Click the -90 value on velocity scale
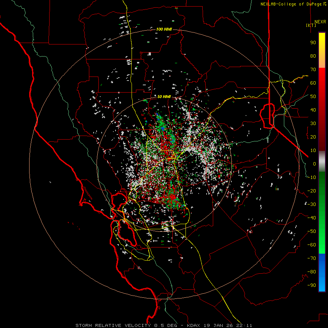The image size is (328, 328). click(312, 285)
